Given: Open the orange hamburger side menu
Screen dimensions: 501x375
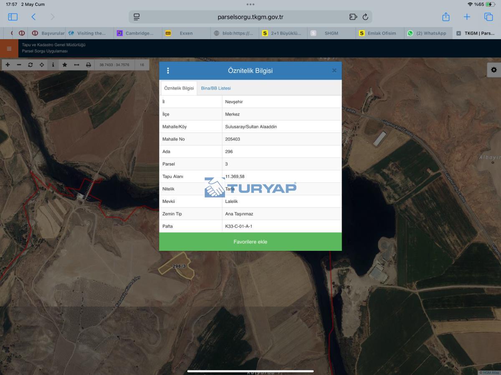Looking at the screenshot, I should 9,48.
